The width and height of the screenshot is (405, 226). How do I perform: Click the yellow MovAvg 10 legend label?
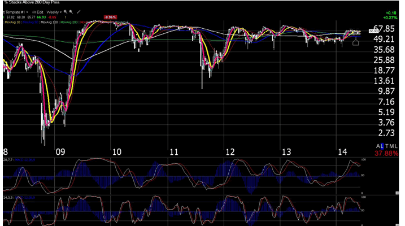pyautogui.click(x=12, y=23)
